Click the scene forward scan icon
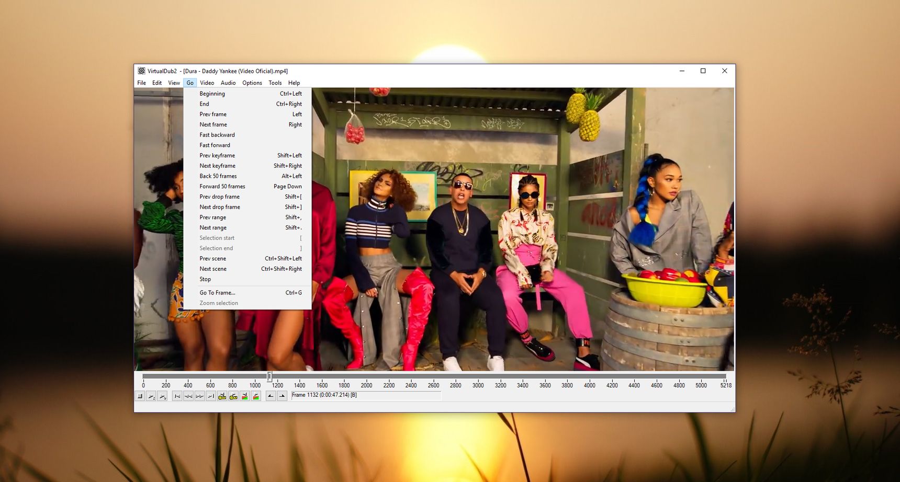Screen dimensions: 900x482 click(x=256, y=396)
